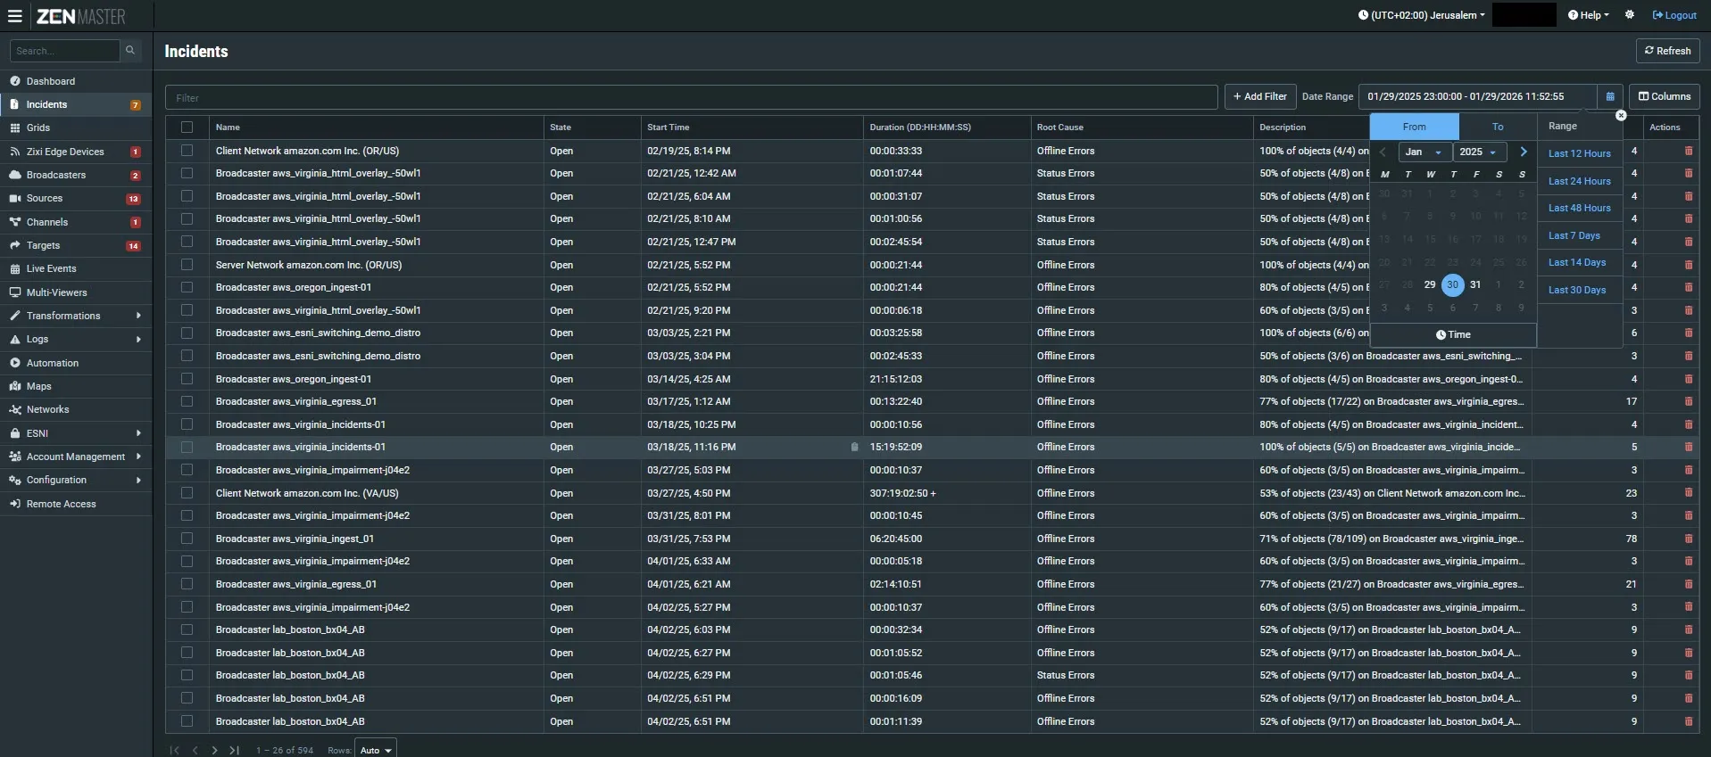Click the Logout link
Viewport: 1711px width, 757px height.
(x=1674, y=15)
